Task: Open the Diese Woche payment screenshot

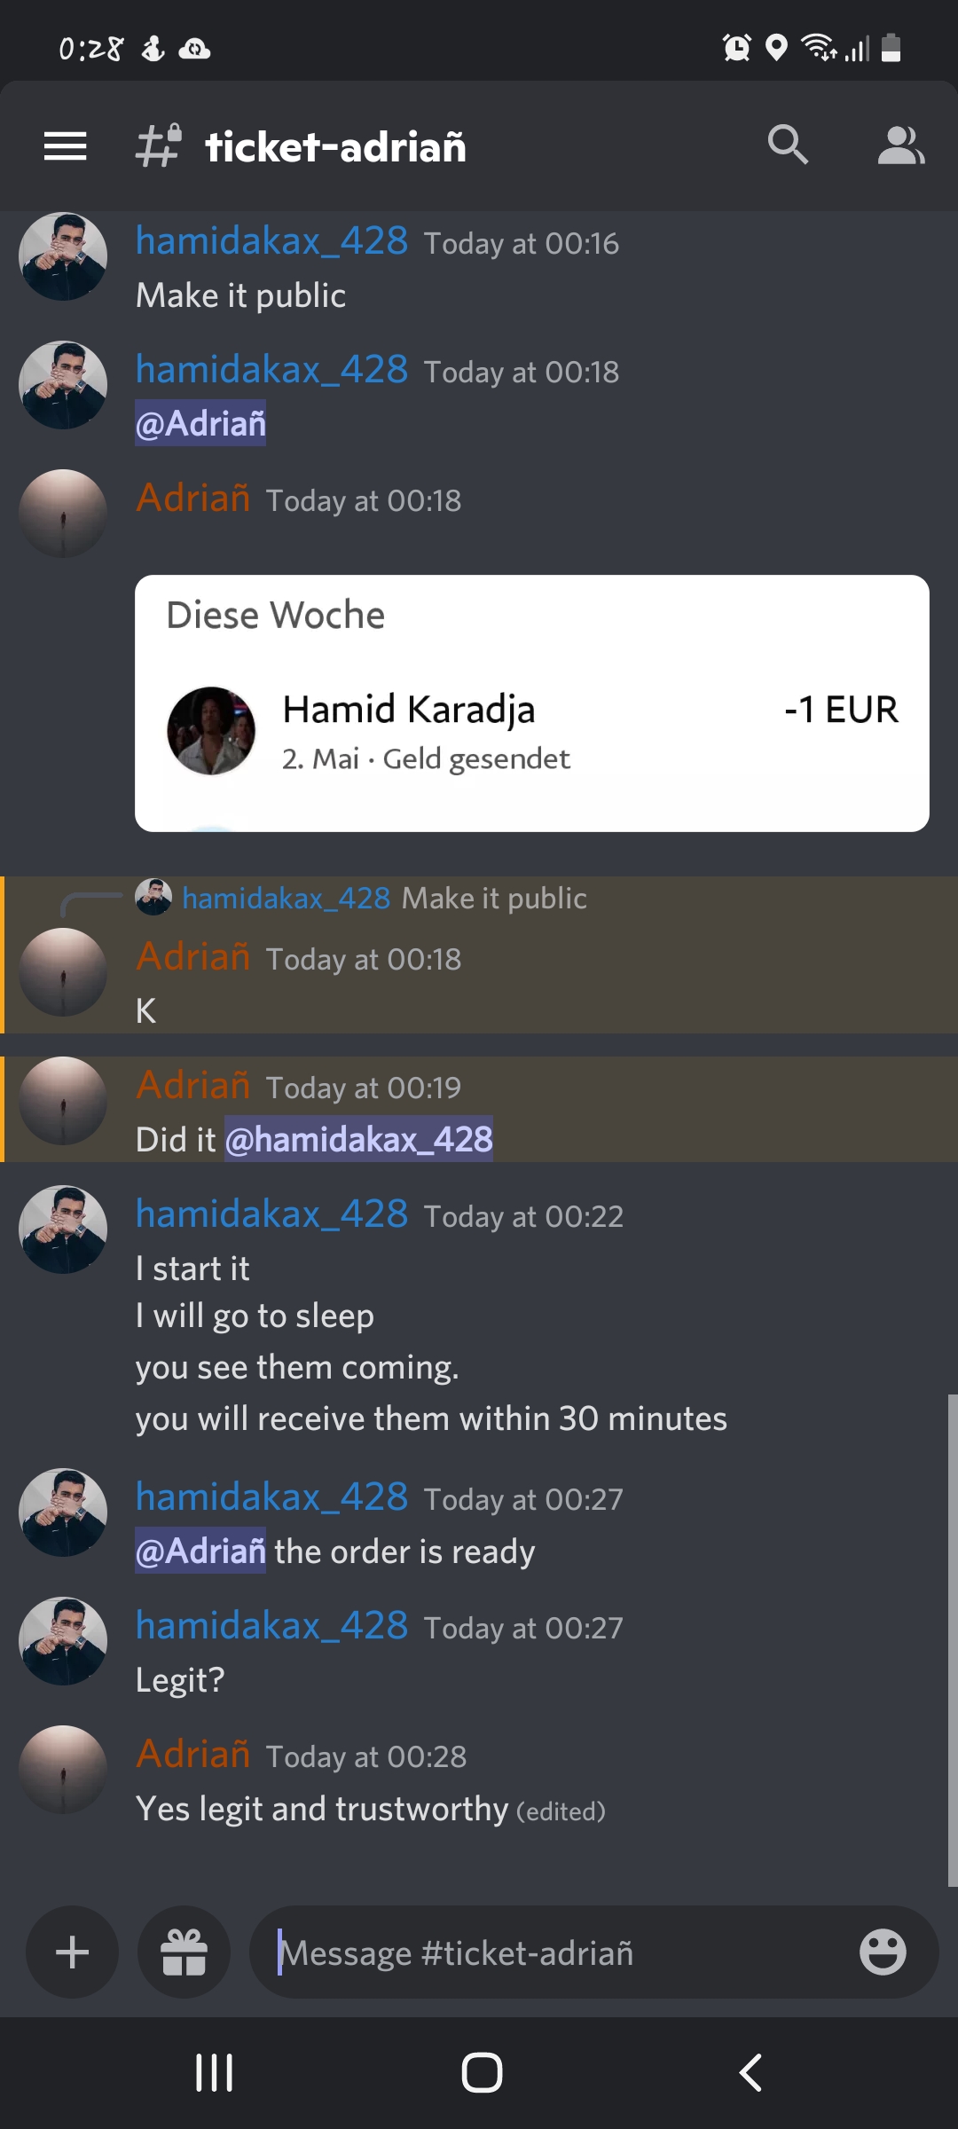Action: pyautogui.click(x=532, y=703)
